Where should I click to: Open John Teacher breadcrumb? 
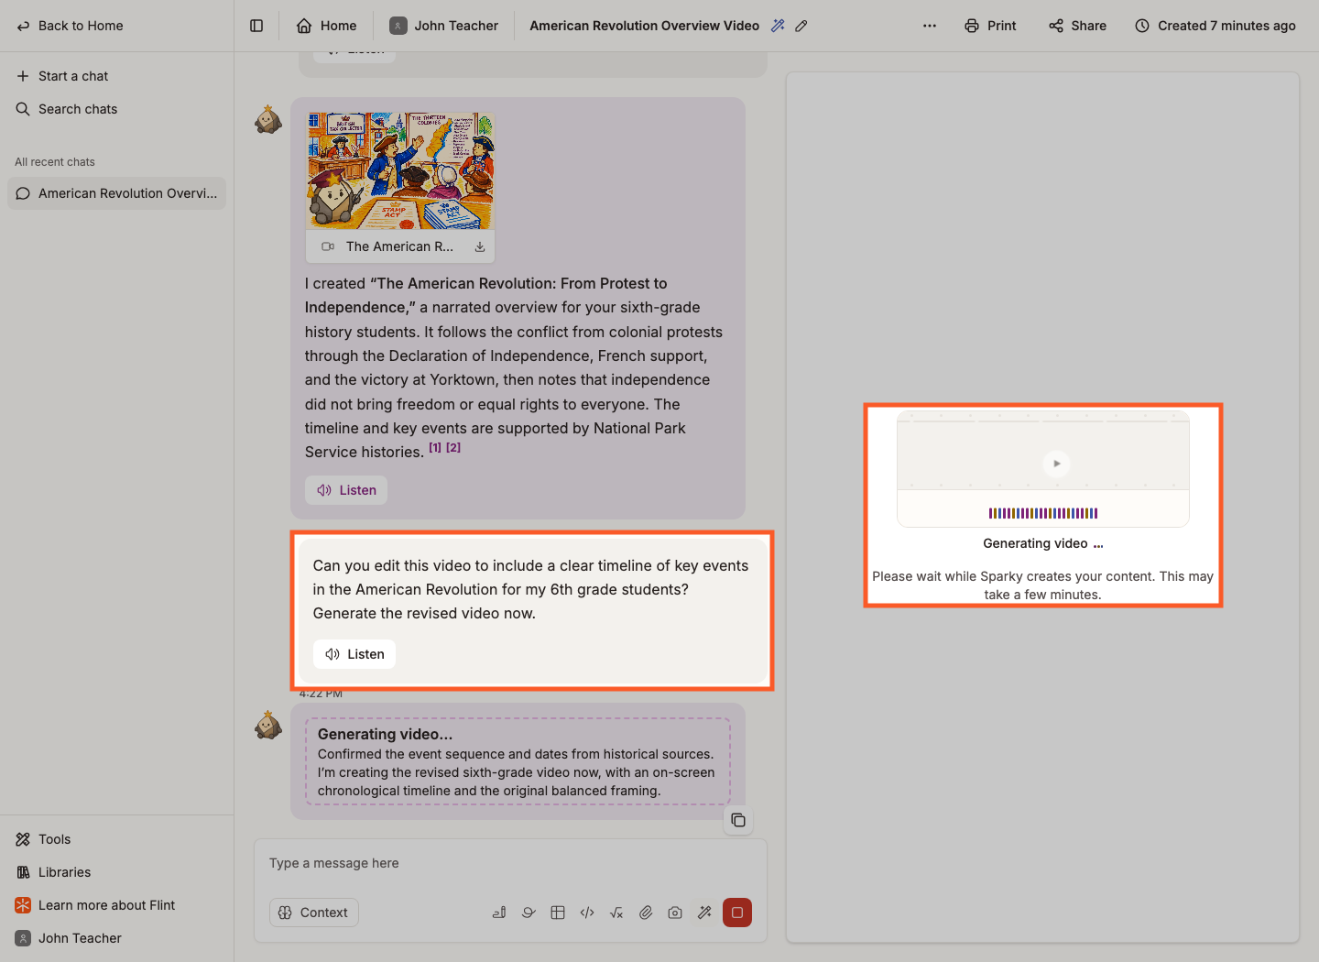click(444, 26)
